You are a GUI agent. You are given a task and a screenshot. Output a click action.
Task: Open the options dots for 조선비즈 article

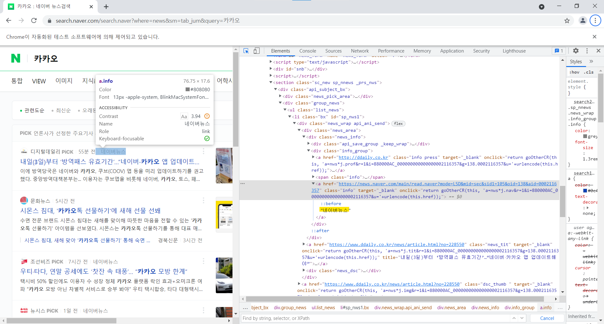click(204, 261)
